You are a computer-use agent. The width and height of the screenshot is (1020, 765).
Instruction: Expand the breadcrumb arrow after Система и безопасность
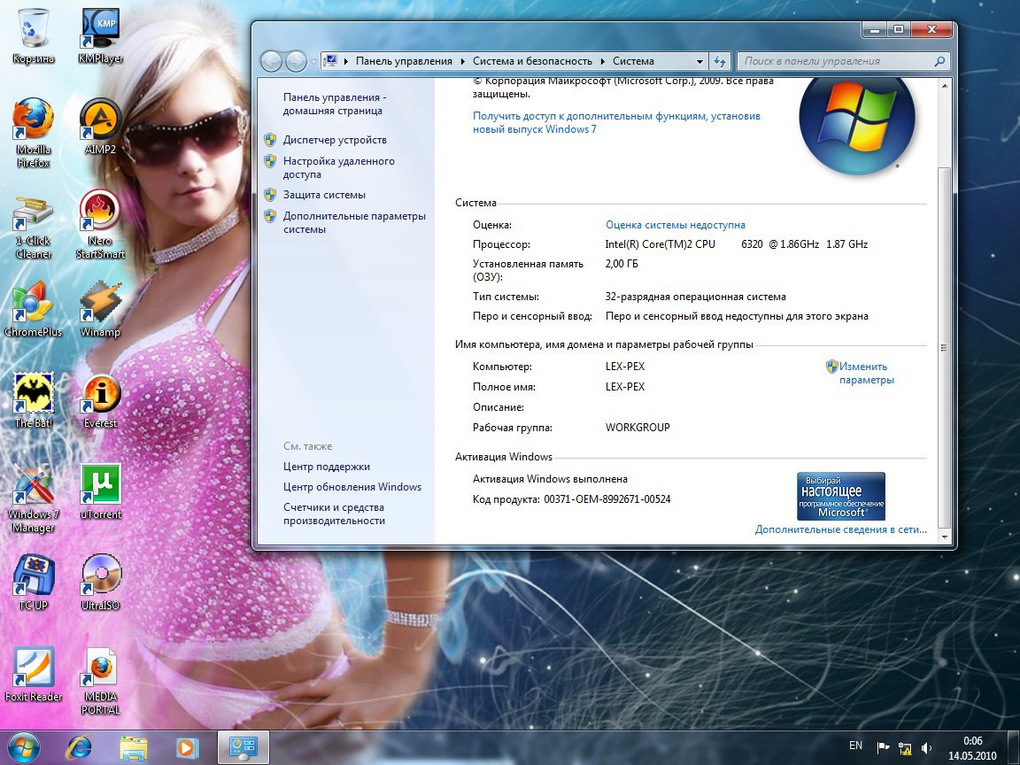pos(603,61)
